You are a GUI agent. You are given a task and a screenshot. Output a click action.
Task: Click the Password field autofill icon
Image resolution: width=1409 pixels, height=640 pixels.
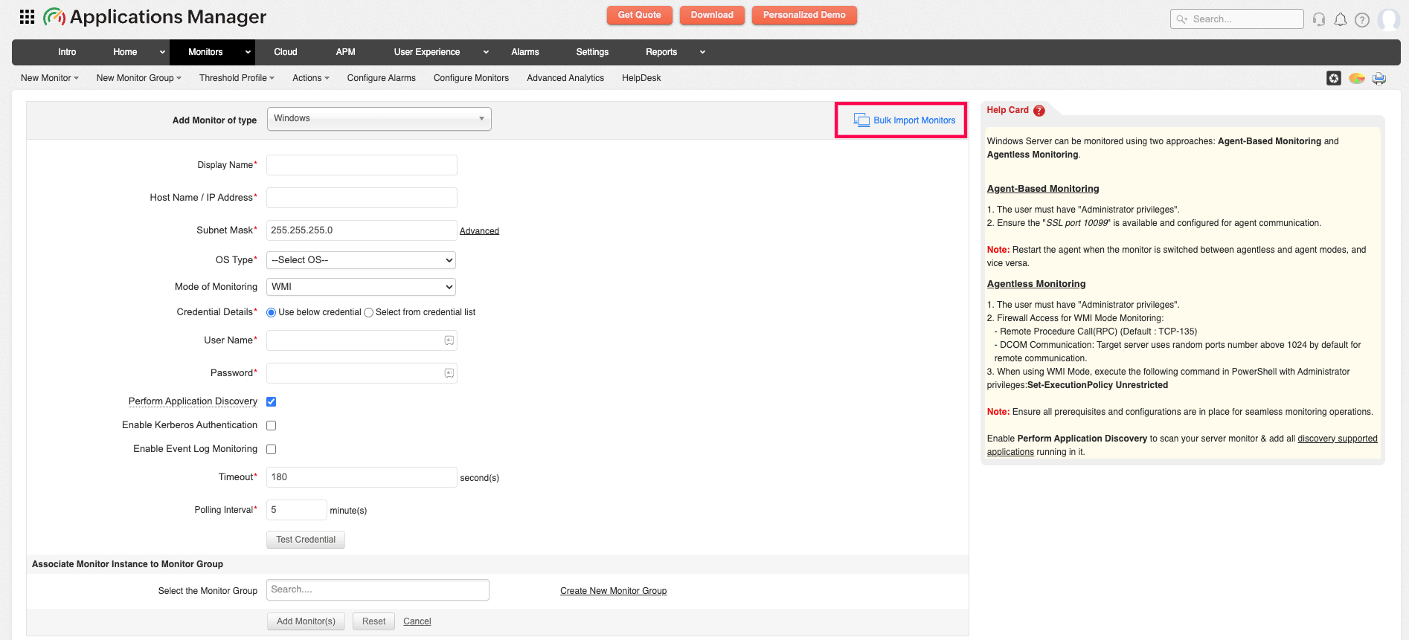click(449, 373)
